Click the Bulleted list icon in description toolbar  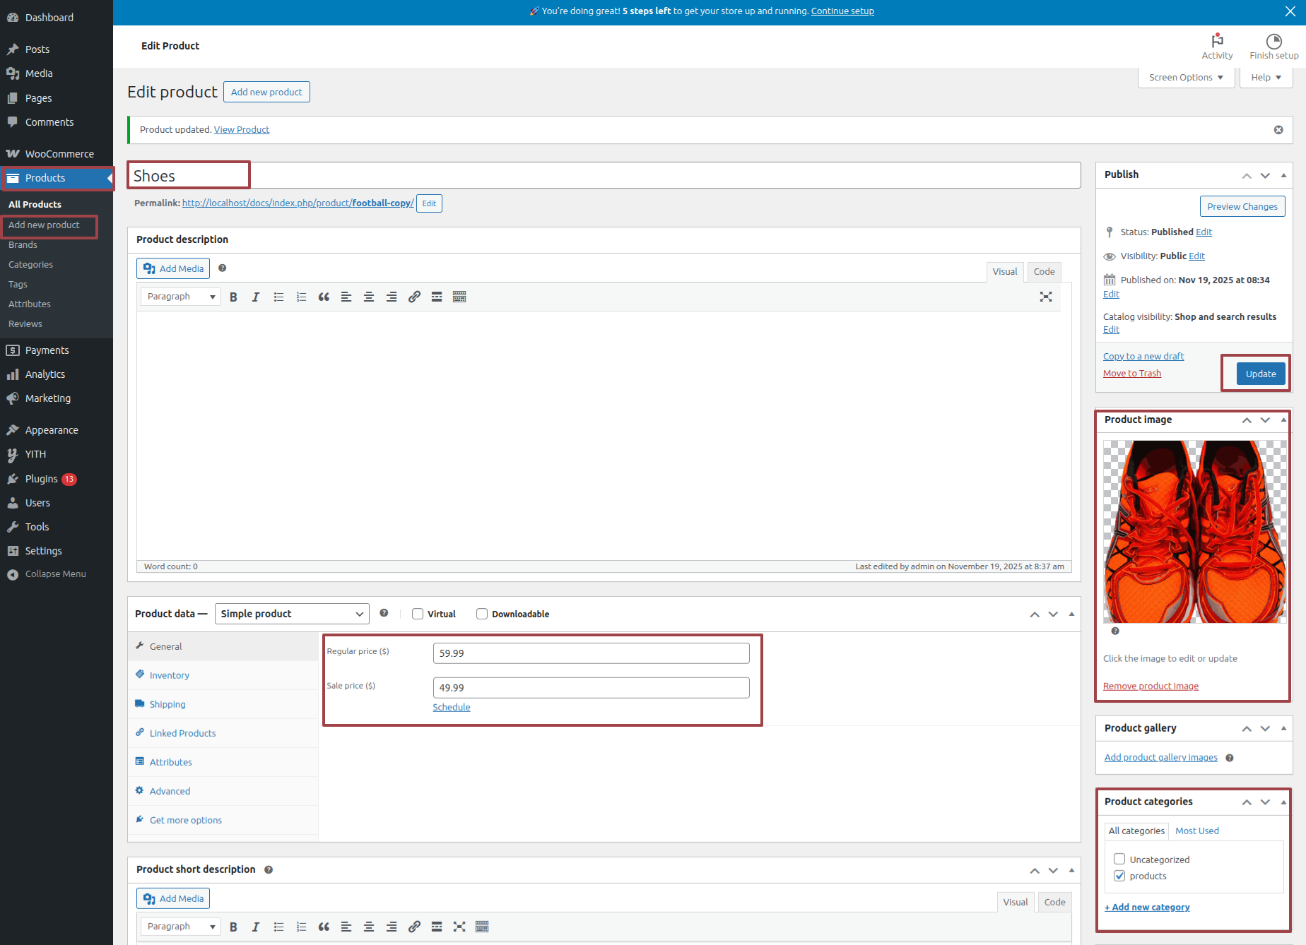(278, 297)
